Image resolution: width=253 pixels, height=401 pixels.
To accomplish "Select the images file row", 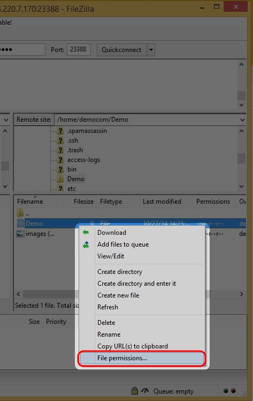I will 130,234.
